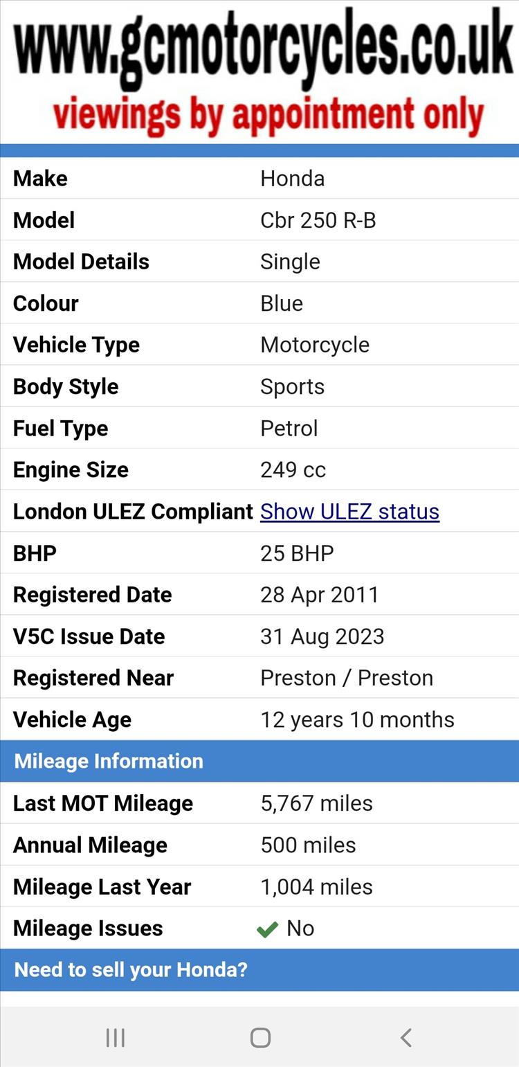Image resolution: width=519 pixels, height=1067 pixels.
Task: Click the Registered Date value 28 Apr 2011
Action: [x=319, y=595]
